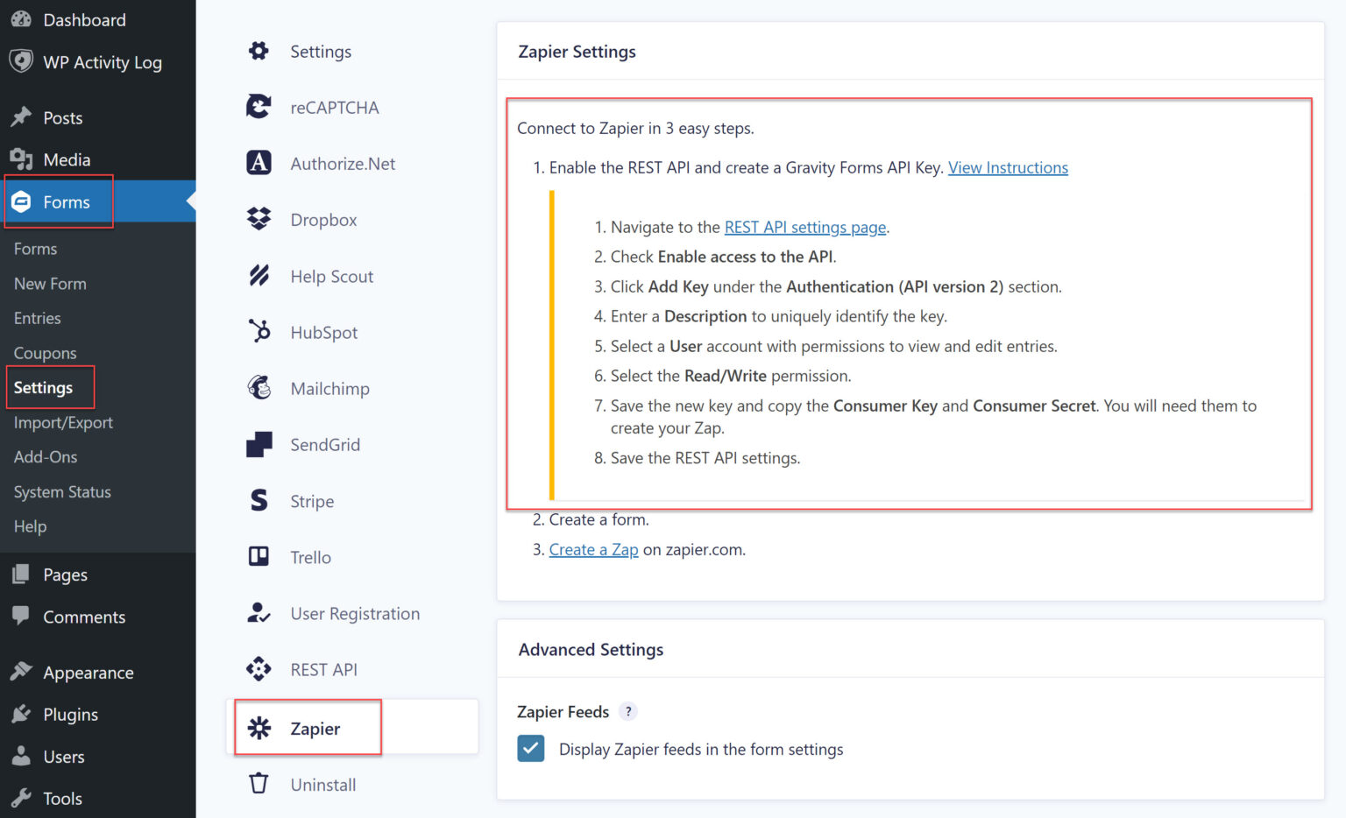Image resolution: width=1346 pixels, height=818 pixels.
Task: Click the Help Scout icon
Action: pyautogui.click(x=259, y=275)
